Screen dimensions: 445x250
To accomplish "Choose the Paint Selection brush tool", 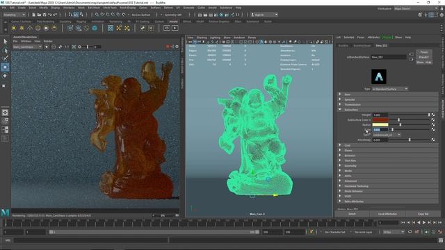I will point(5,58).
